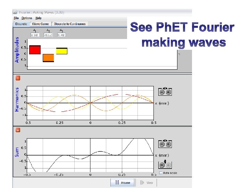Click the Harmonics axis label

[17, 100]
